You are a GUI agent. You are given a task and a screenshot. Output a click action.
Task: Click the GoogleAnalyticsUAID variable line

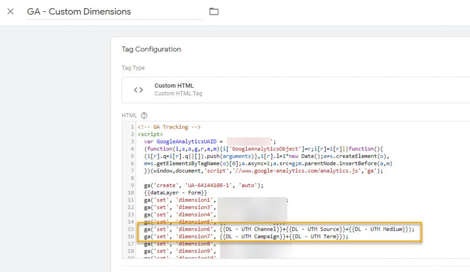tap(210, 141)
